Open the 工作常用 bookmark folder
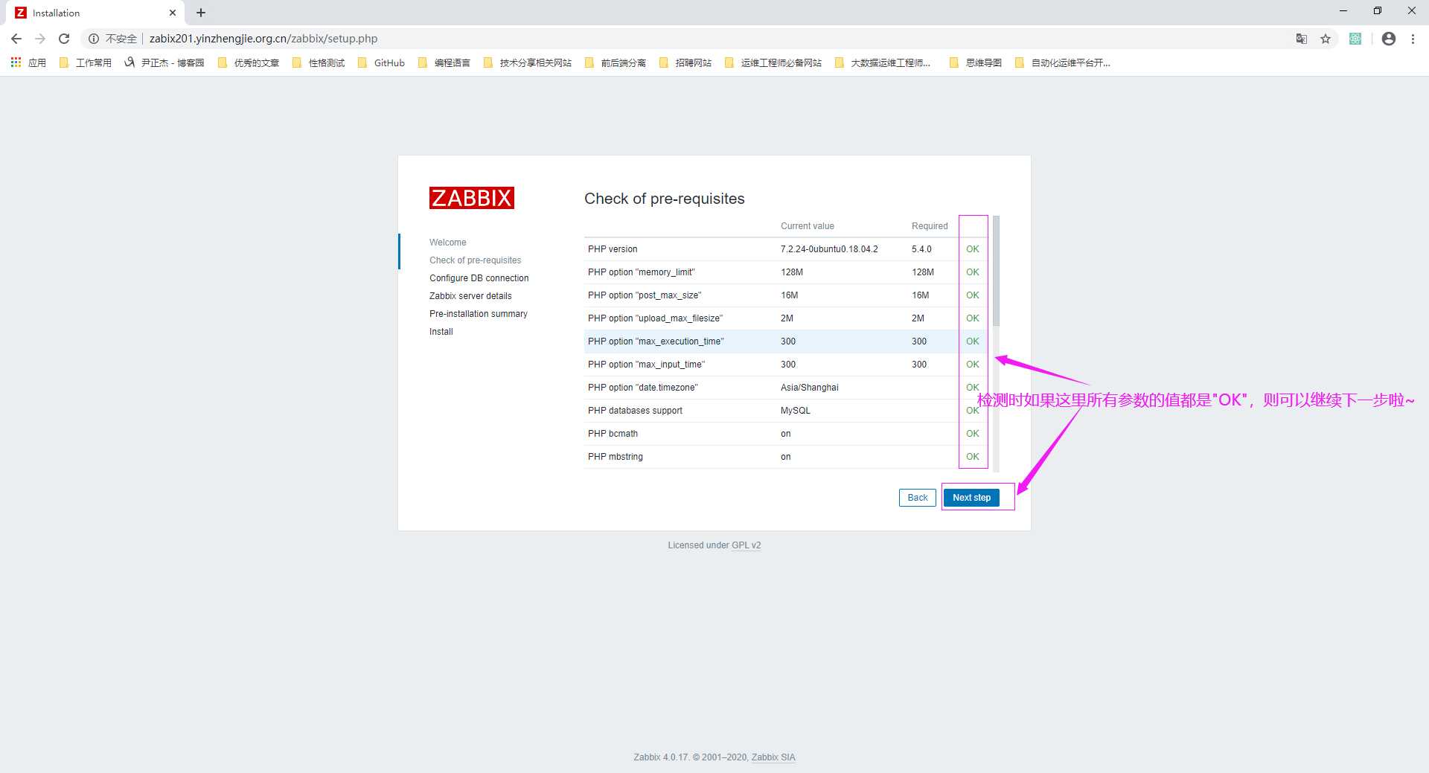The image size is (1429, 773). (x=86, y=62)
